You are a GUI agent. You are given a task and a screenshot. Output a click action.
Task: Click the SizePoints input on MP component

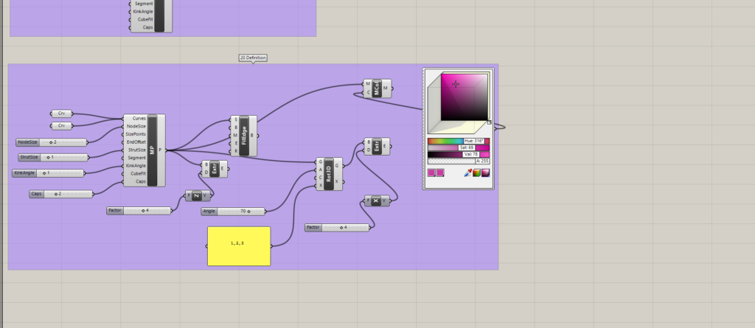pyautogui.click(x=136, y=134)
